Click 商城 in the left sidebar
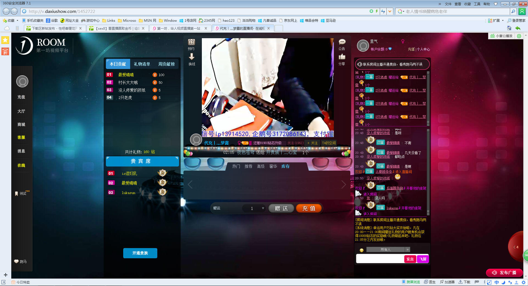Image resolution: width=528 pixels, height=286 pixels. [x=21, y=124]
